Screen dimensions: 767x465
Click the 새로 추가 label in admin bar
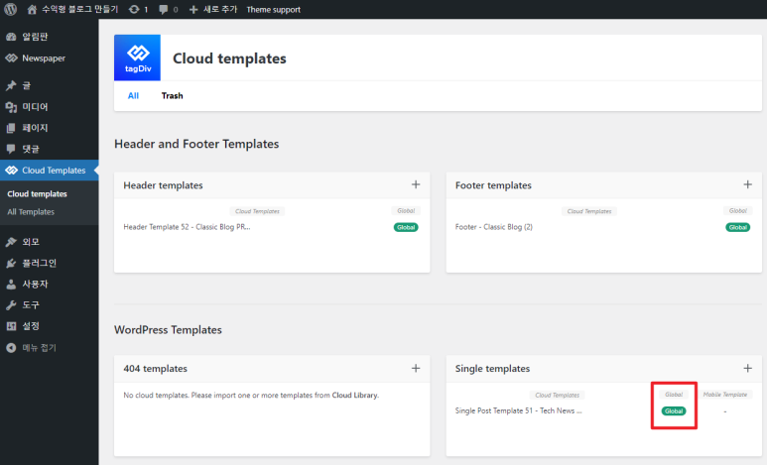[220, 9]
